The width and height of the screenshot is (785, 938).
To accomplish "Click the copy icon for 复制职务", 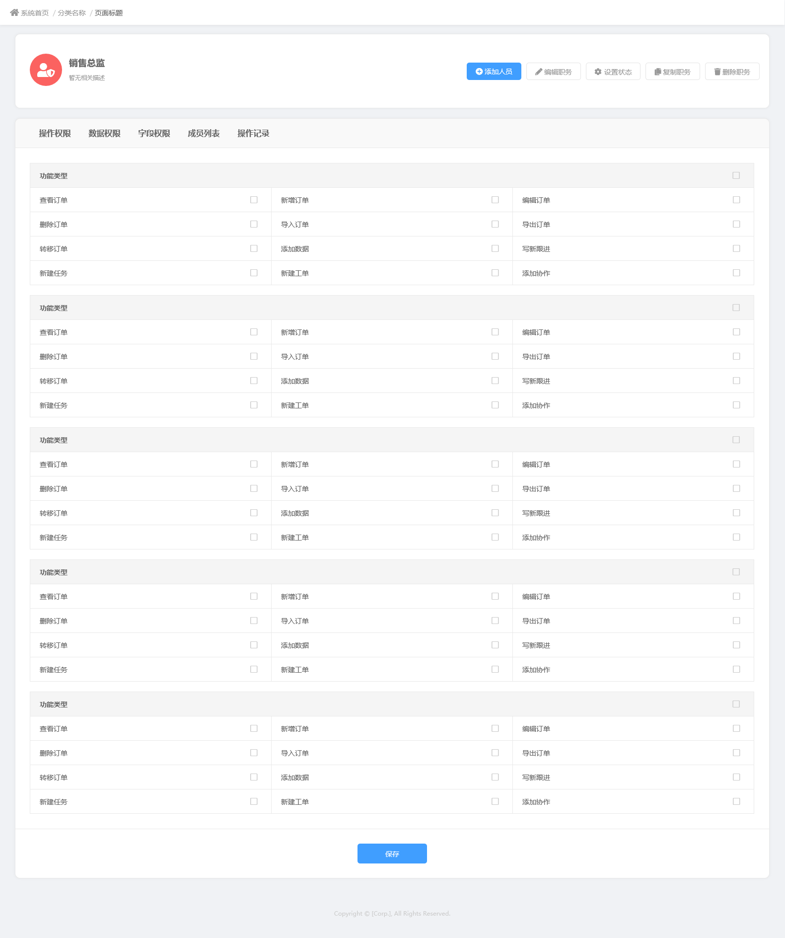I will 658,72.
